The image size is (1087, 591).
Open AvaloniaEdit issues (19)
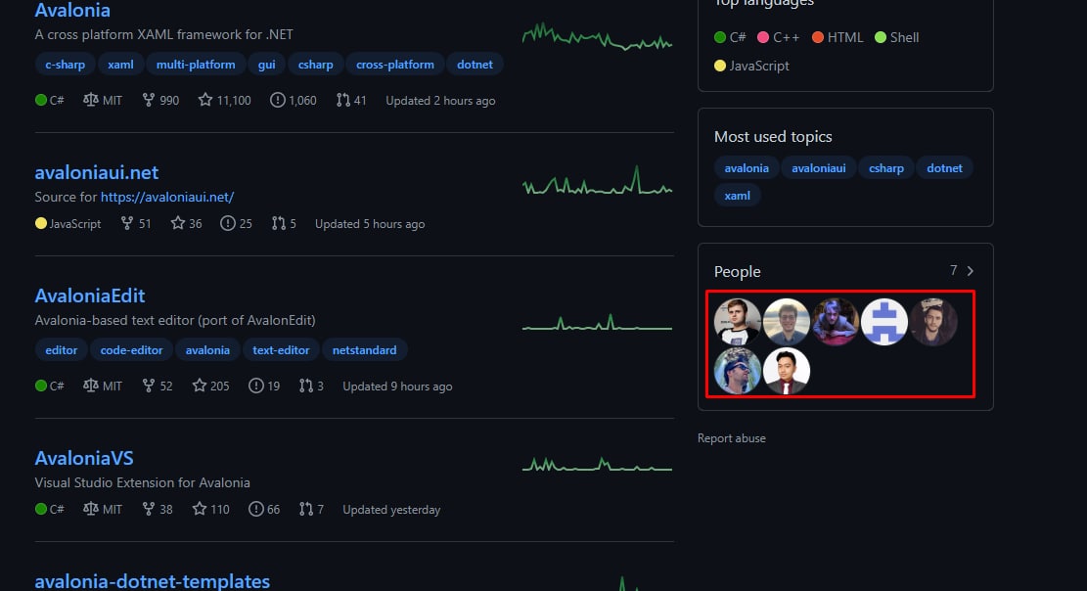(264, 386)
